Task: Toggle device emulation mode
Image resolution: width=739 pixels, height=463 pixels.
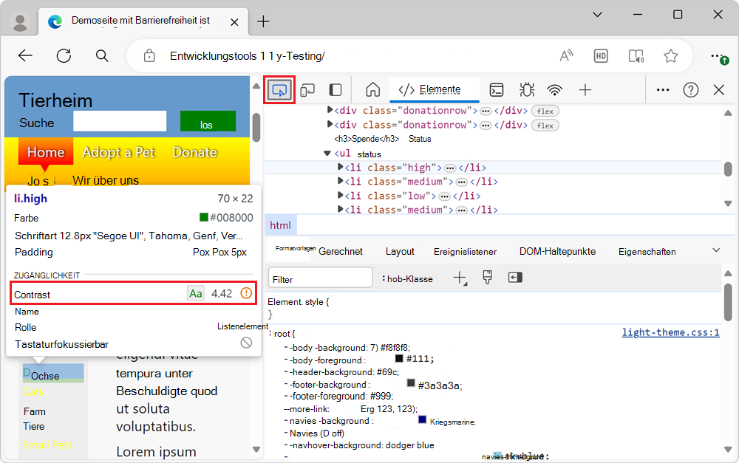Action: (x=307, y=90)
